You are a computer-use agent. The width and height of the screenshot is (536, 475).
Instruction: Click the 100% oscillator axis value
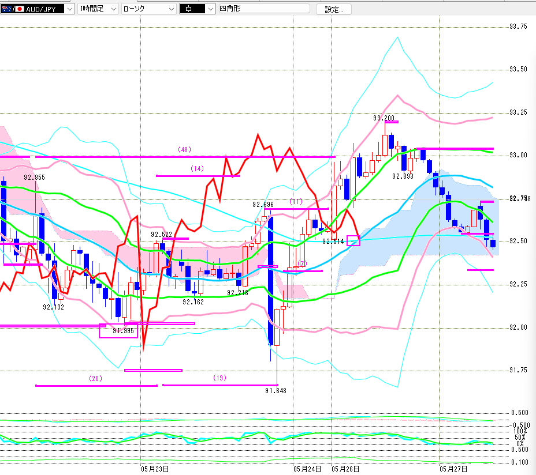(520, 431)
